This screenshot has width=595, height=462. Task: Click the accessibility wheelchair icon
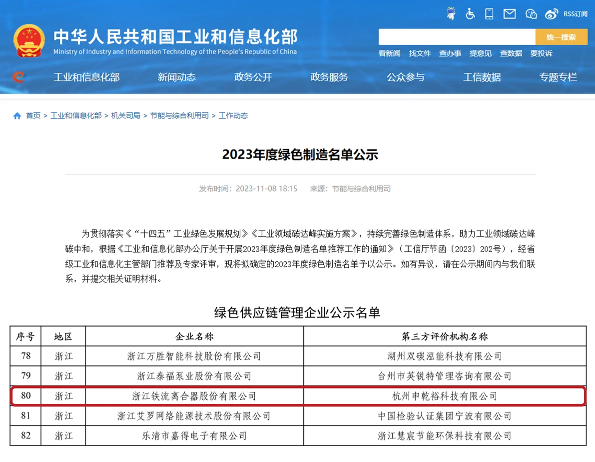point(470,14)
